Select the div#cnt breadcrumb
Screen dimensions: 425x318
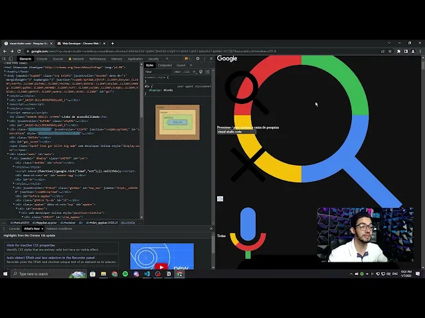pos(19,223)
